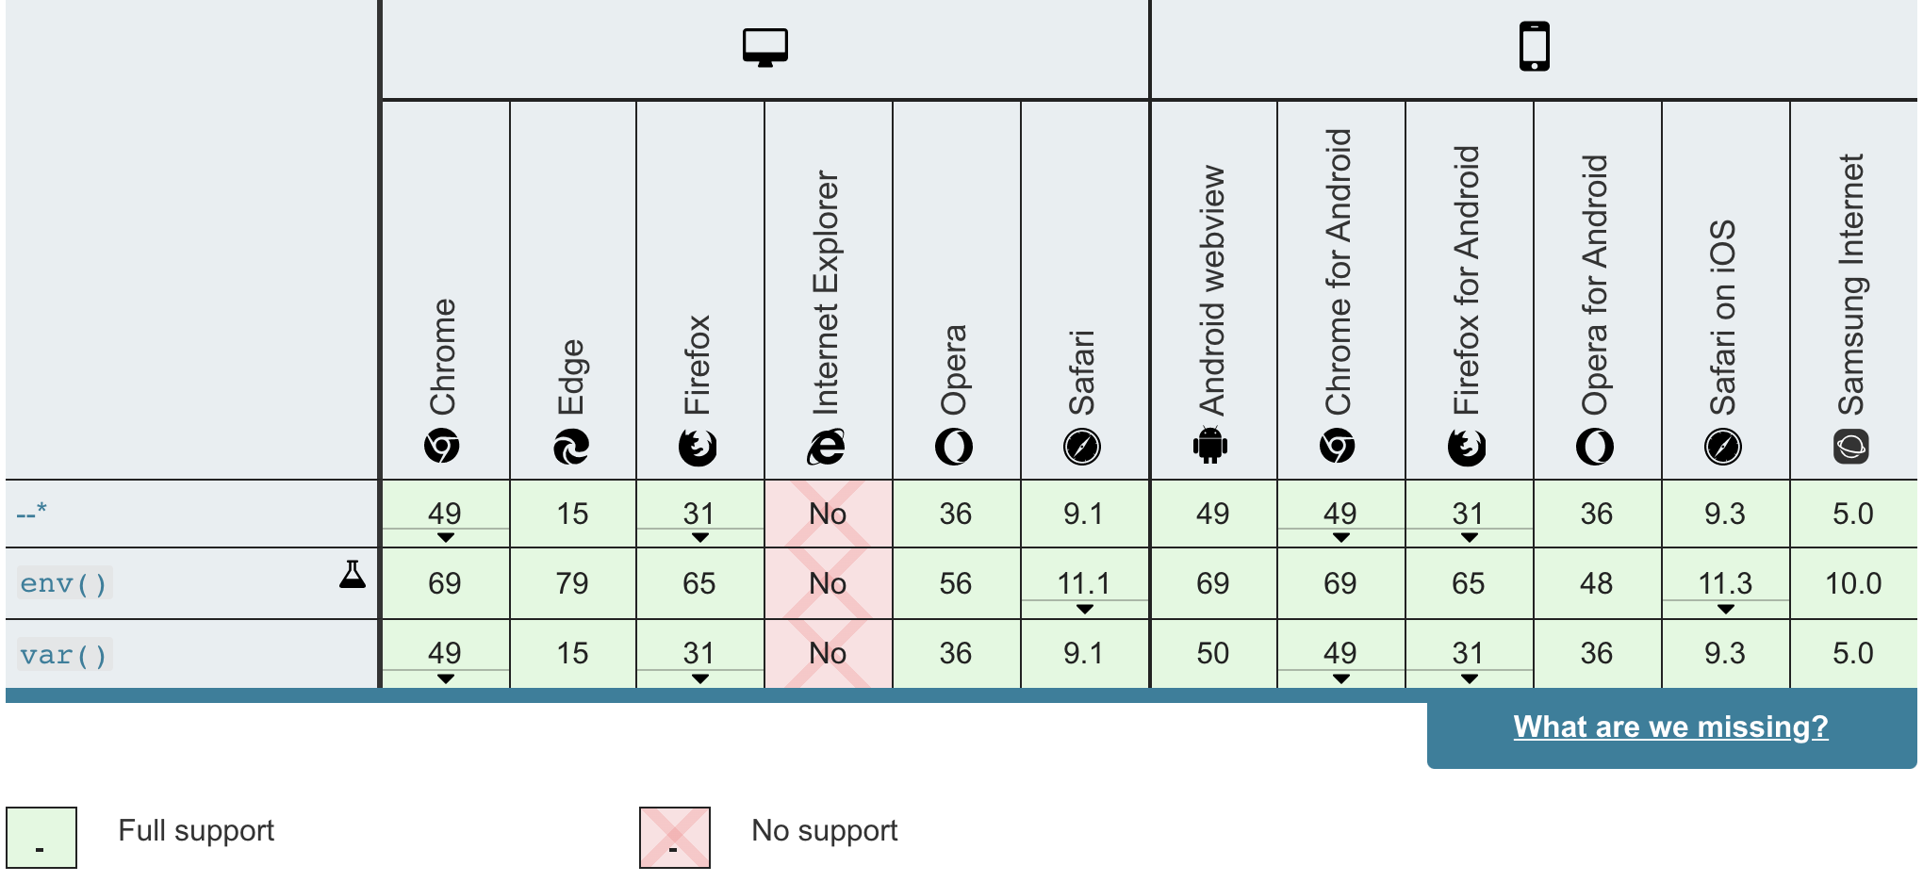
Task: Click the 'No' cell for Internet Explorer var()
Action: pos(828,653)
